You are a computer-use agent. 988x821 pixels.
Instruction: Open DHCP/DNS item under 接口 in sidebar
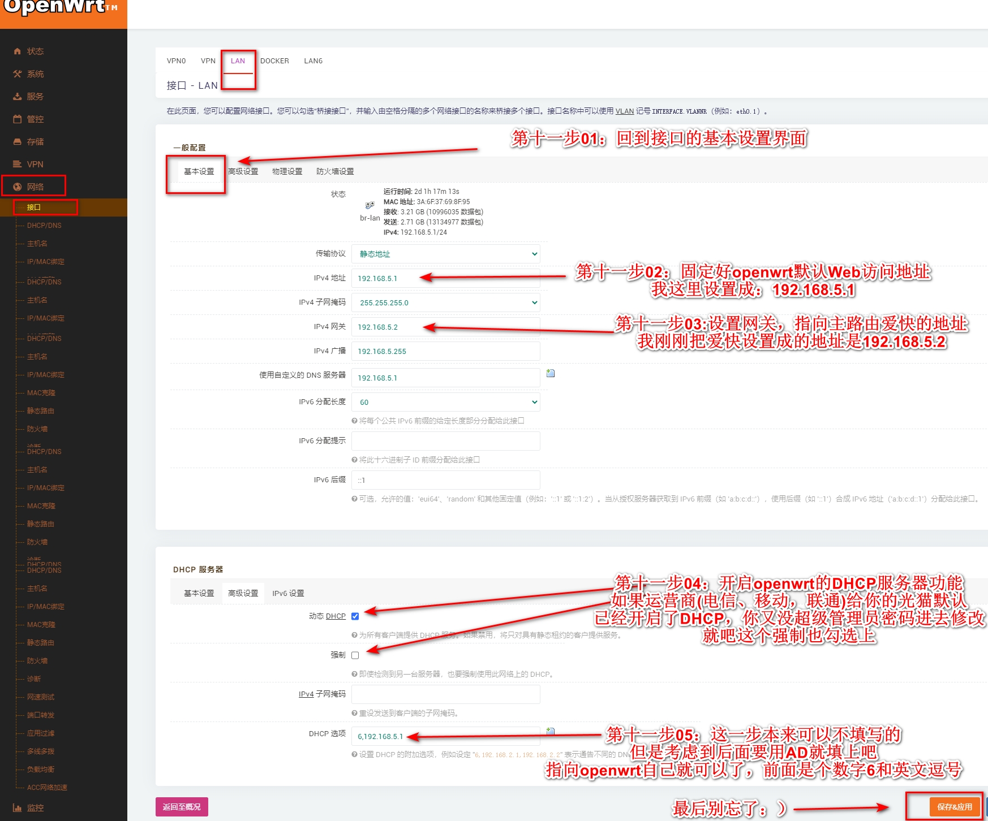pyautogui.click(x=44, y=226)
